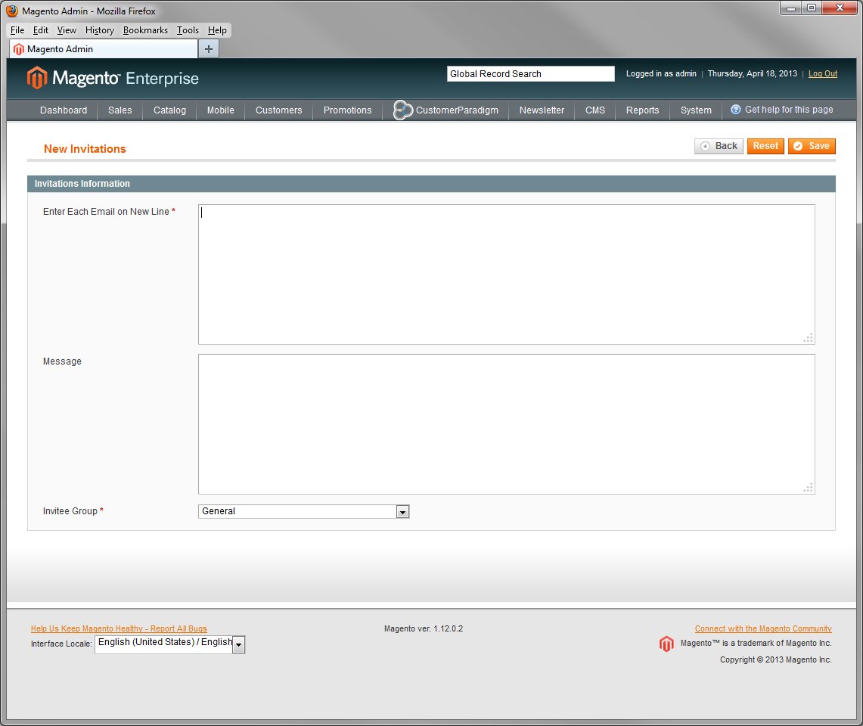Image resolution: width=863 pixels, height=726 pixels.
Task: Open the File menu
Action: 17,30
